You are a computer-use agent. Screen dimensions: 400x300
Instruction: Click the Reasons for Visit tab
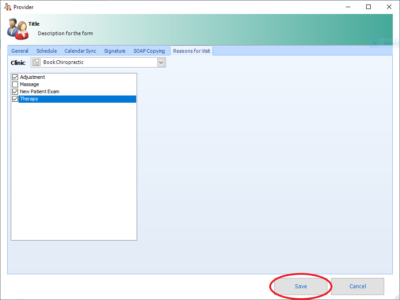click(x=191, y=51)
